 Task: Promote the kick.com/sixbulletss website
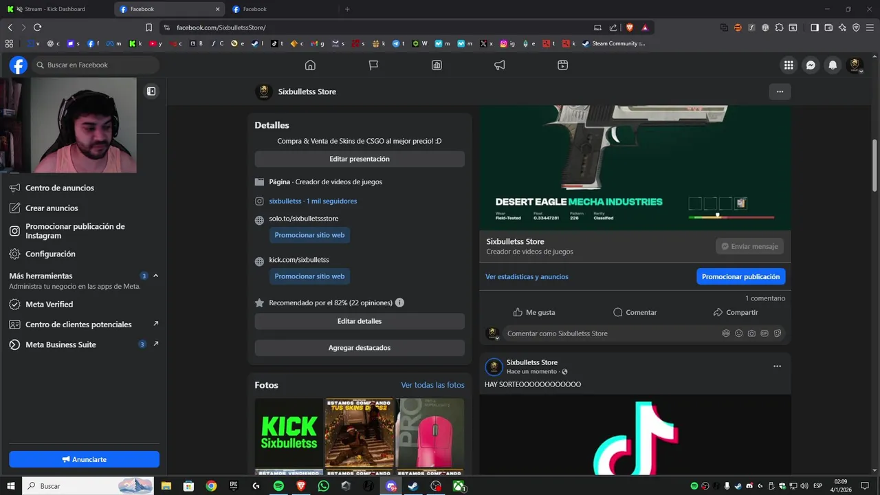(309, 276)
